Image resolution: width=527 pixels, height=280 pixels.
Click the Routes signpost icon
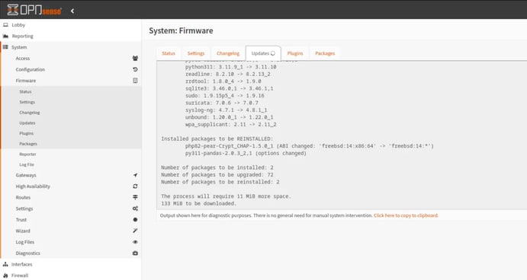click(135, 197)
